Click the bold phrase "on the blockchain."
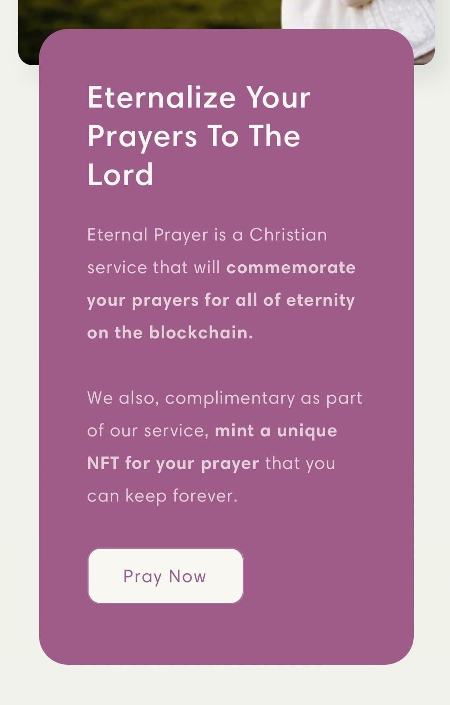This screenshot has width=450, height=705. (x=170, y=333)
